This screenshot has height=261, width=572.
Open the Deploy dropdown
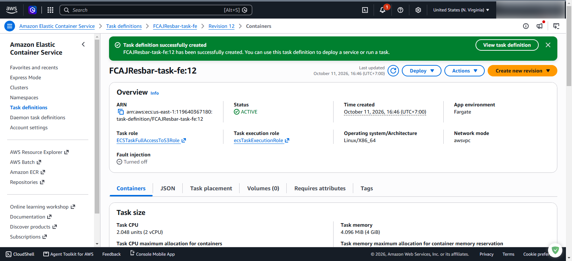[421, 71]
